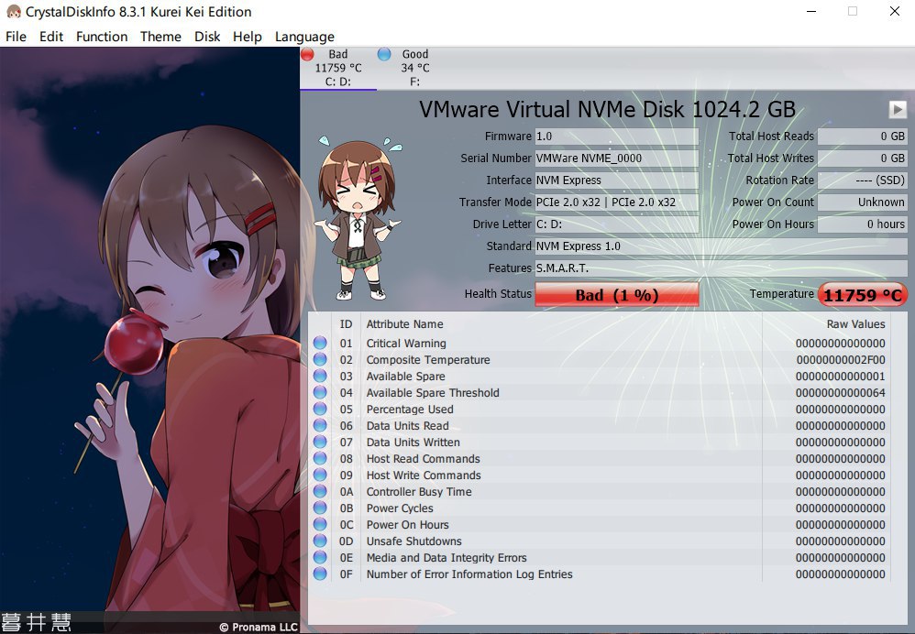
Task: Click status icon for Available Spare Threshold
Action: click(320, 392)
